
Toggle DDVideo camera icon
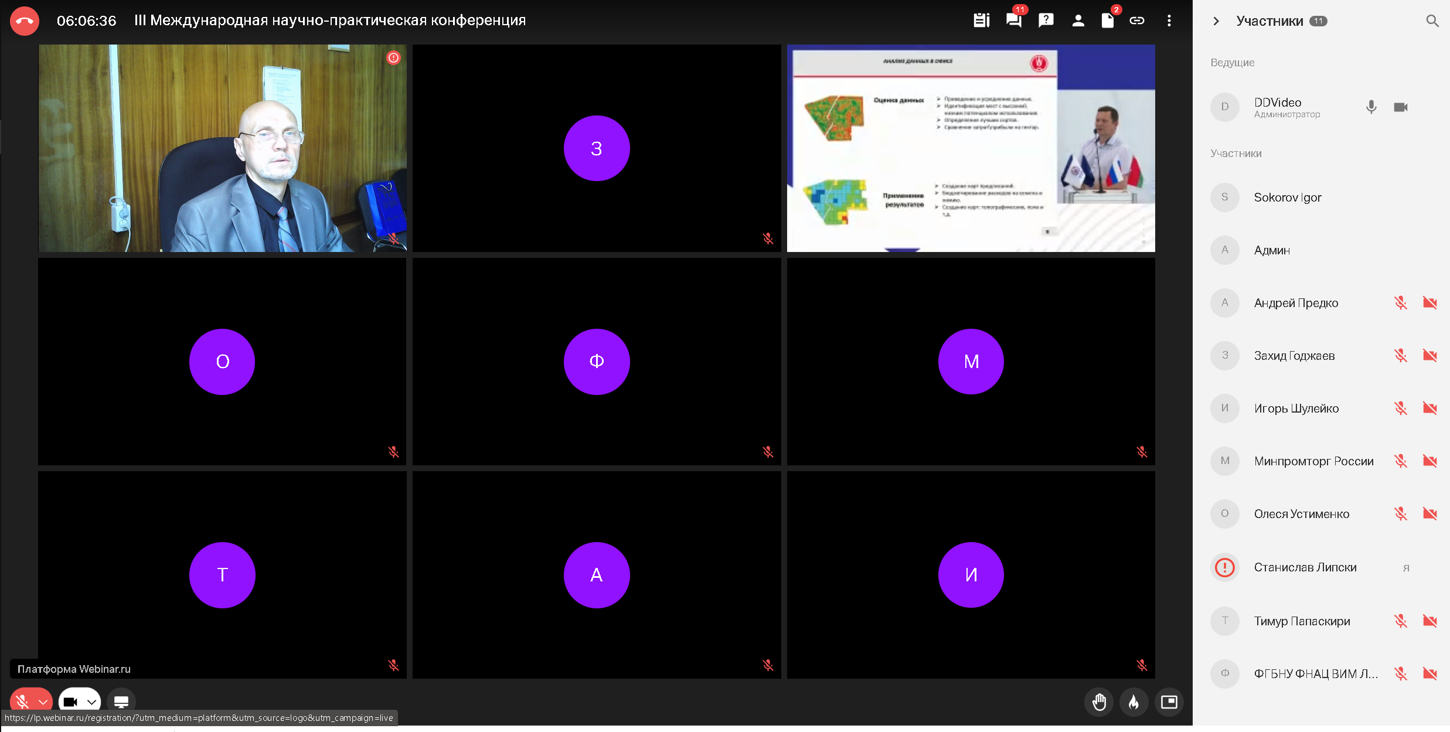1401,107
